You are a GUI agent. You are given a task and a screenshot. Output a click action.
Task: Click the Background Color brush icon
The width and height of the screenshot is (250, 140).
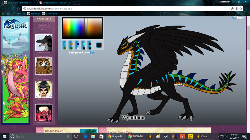[92, 53]
